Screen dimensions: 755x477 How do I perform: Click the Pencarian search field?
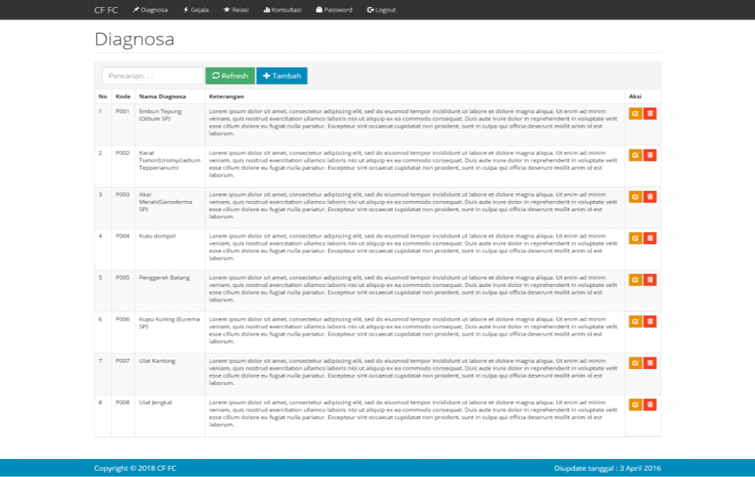point(152,75)
